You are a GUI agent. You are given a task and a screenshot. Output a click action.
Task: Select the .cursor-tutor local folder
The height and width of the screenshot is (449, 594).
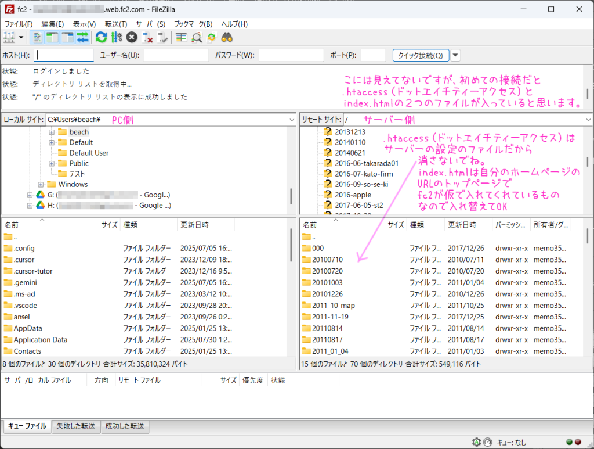(33, 271)
